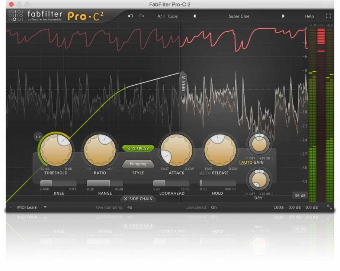Viewport: 340px width, 271px height.
Task: Toggle A/B state switch
Action: 161,16
